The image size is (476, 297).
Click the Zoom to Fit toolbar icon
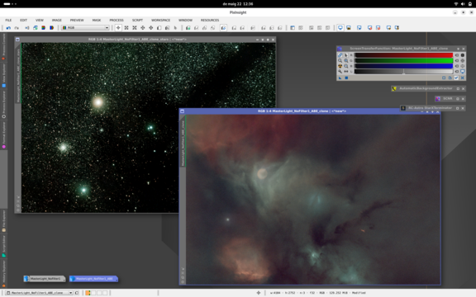[x=126, y=28]
